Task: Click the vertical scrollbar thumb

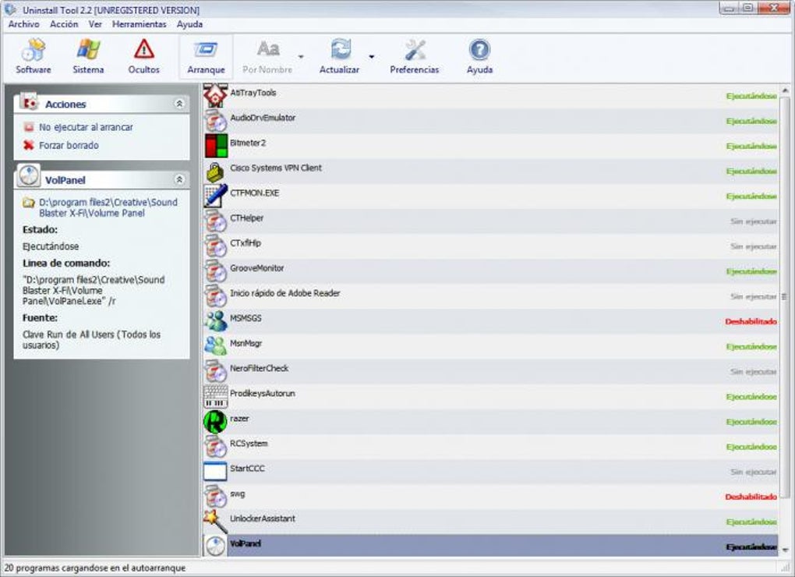Action: tap(785, 297)
